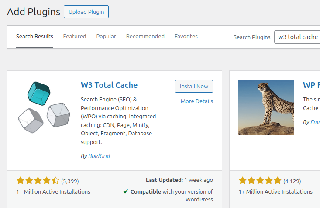Click the Search Plugins label

[252, 37]
